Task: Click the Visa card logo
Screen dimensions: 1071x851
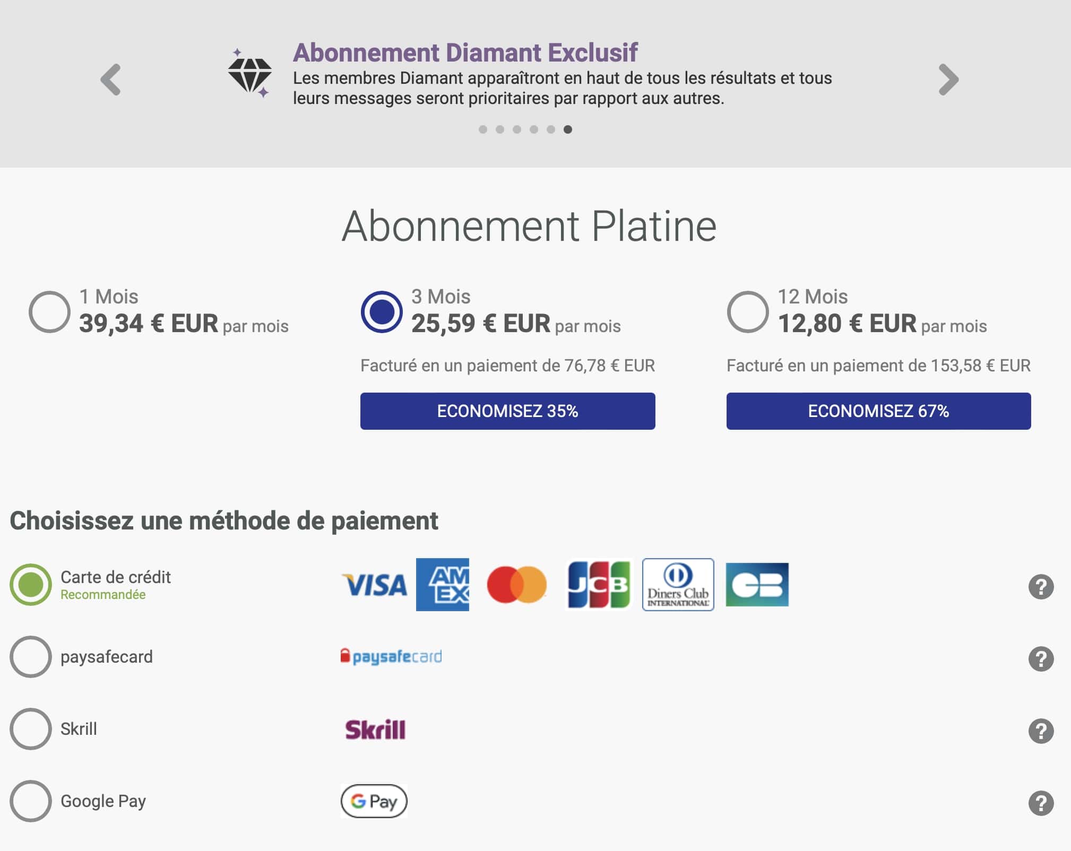Action: (375, 585)
